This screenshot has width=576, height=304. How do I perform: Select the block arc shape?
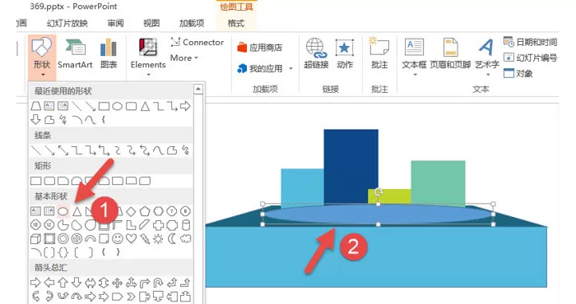pos(91,239)
